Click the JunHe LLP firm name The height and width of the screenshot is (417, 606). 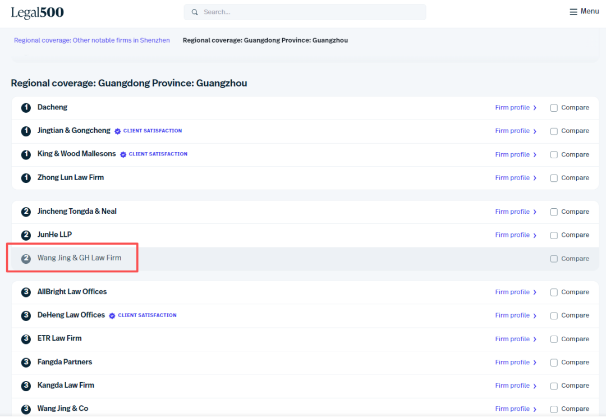(x=54, y=234)
